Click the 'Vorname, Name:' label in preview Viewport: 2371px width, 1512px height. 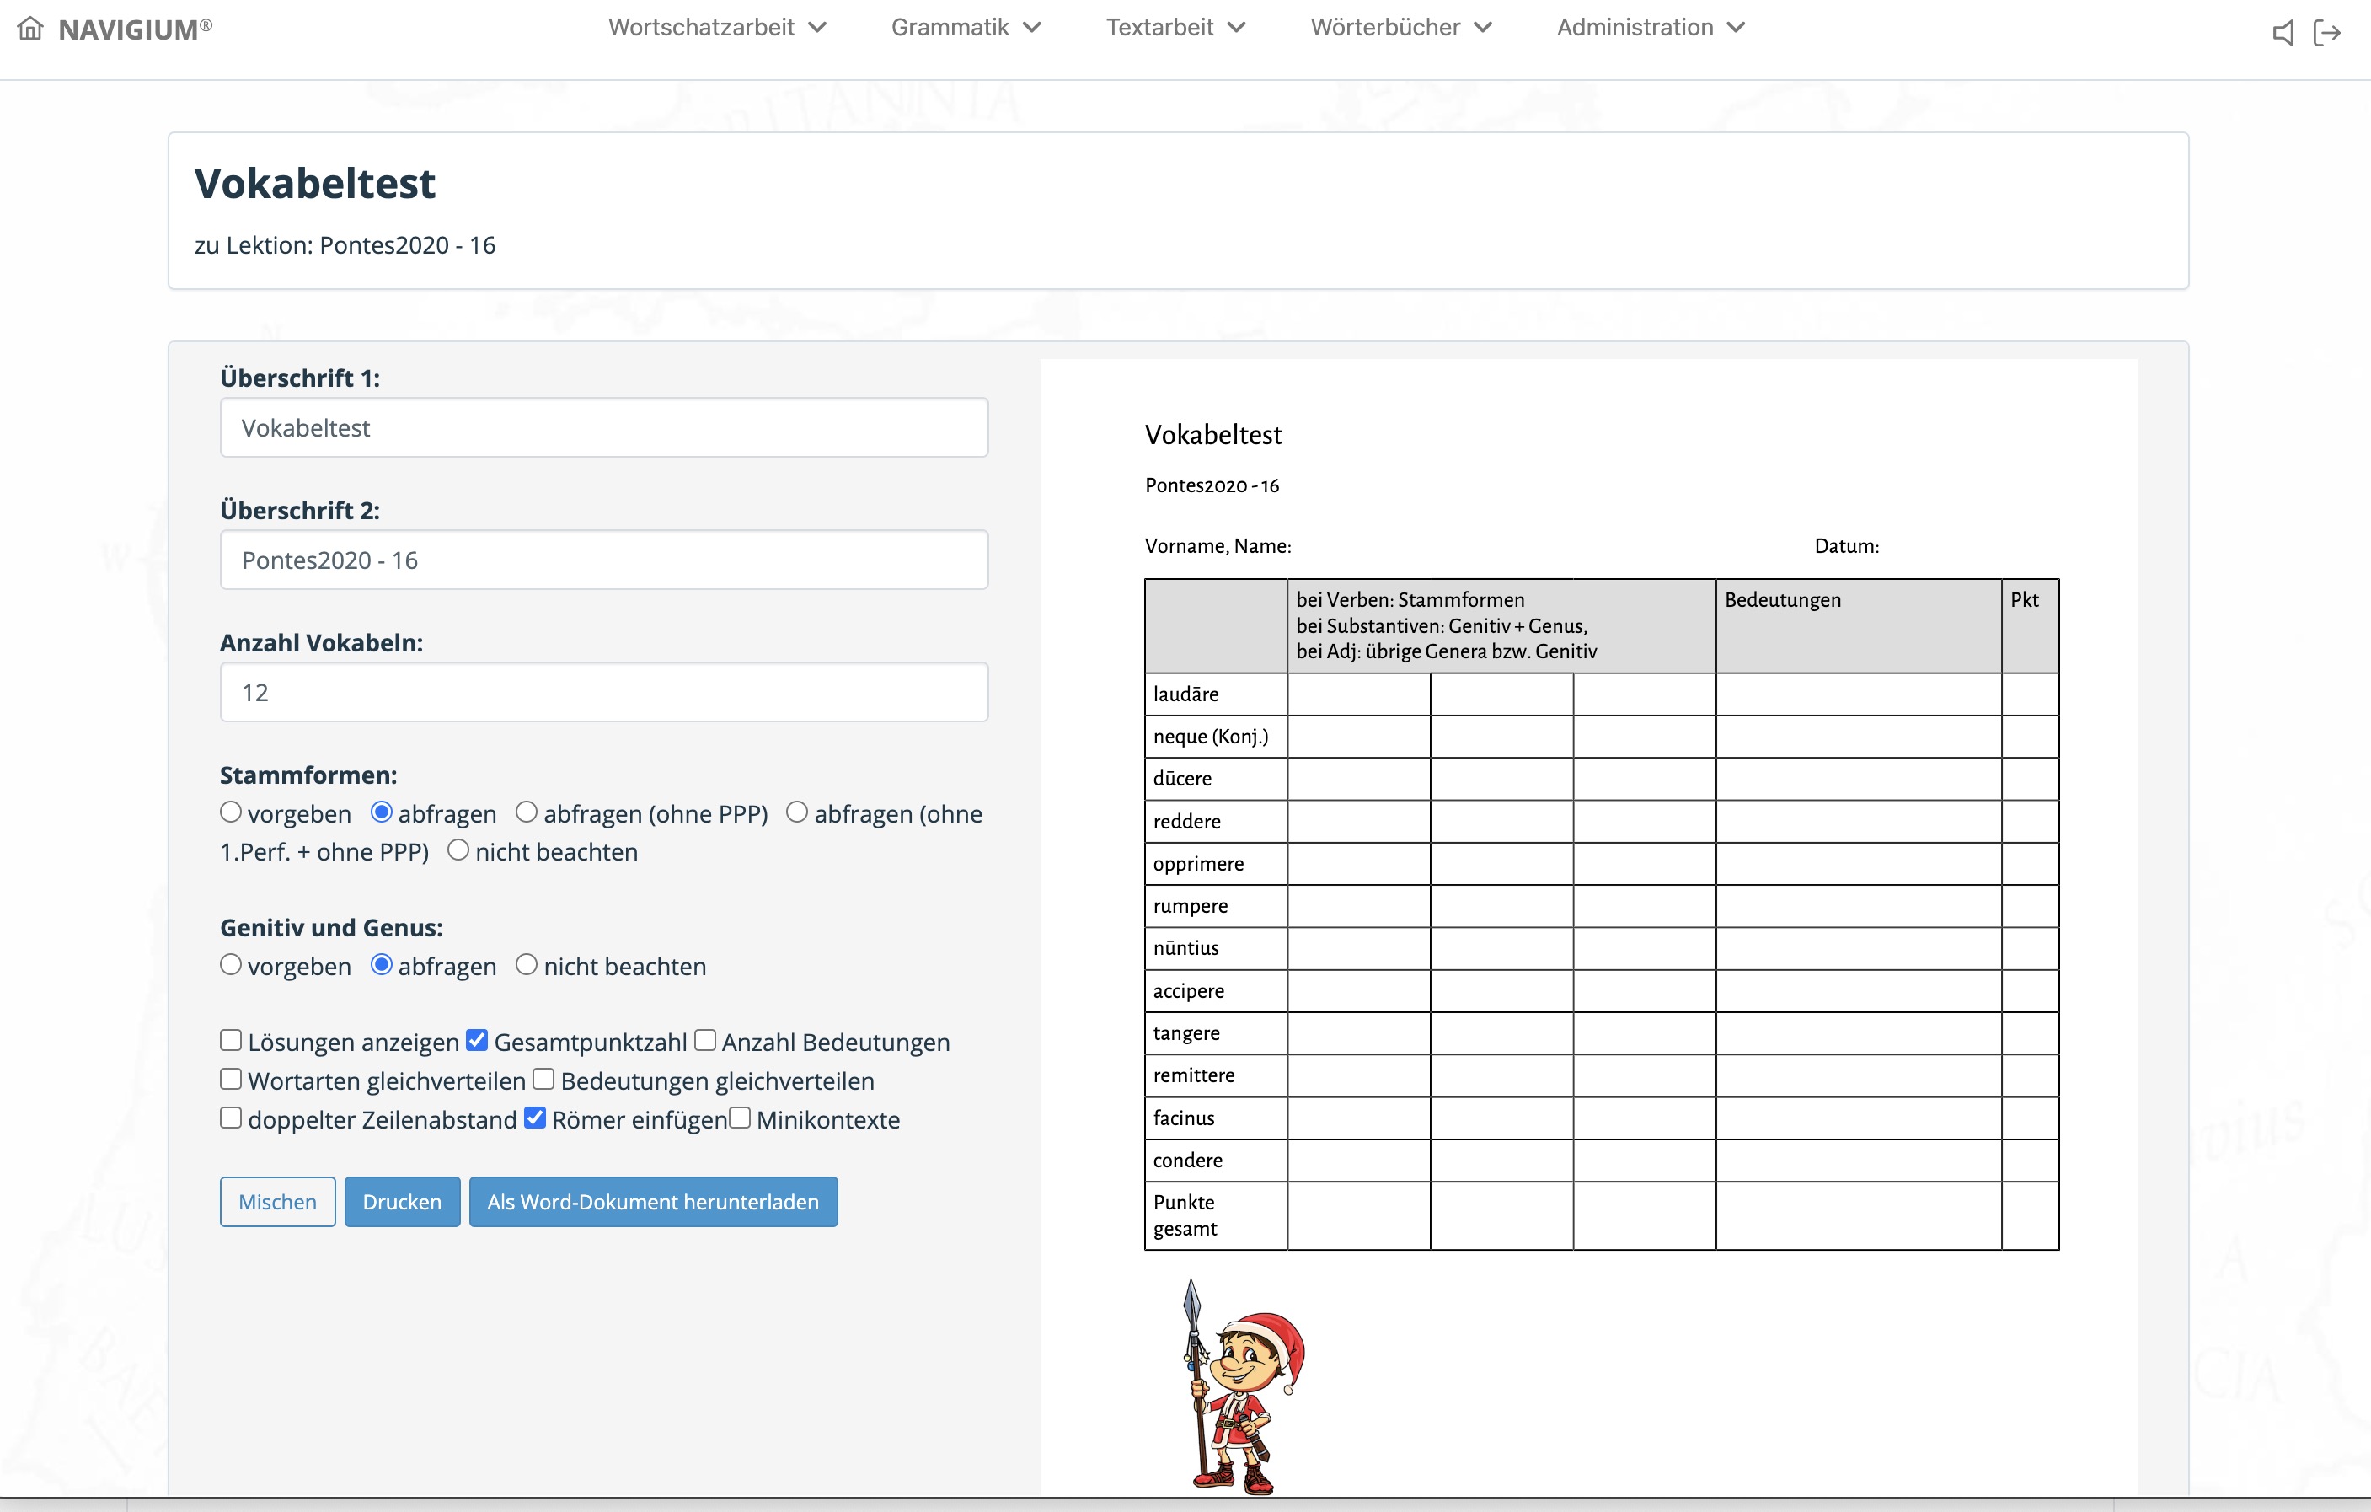tap(1218, 545)
